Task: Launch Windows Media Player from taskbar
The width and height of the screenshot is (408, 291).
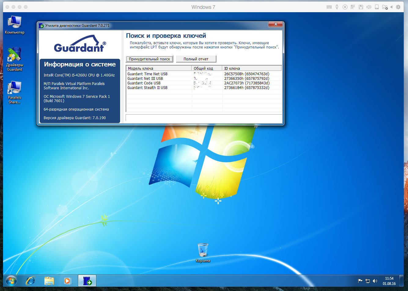Action: tap(68, 281)
